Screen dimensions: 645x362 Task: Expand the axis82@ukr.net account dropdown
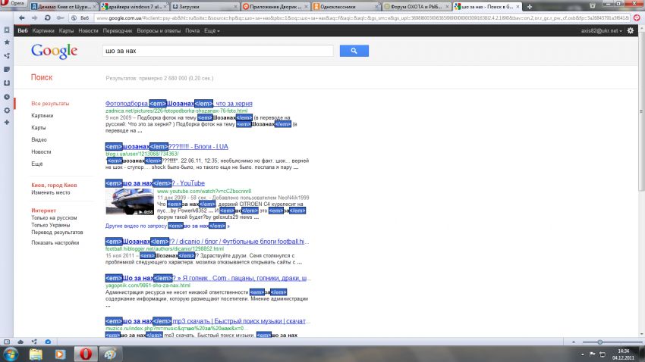[x=601, y=31]
